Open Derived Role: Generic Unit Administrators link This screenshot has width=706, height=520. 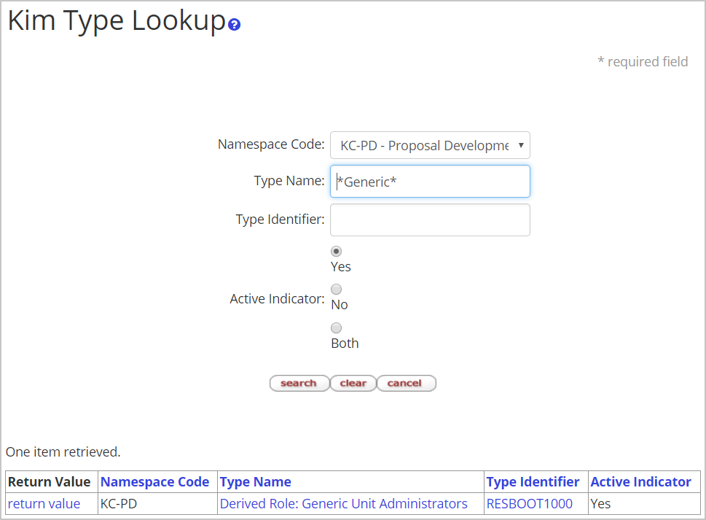tap(344, 503)
